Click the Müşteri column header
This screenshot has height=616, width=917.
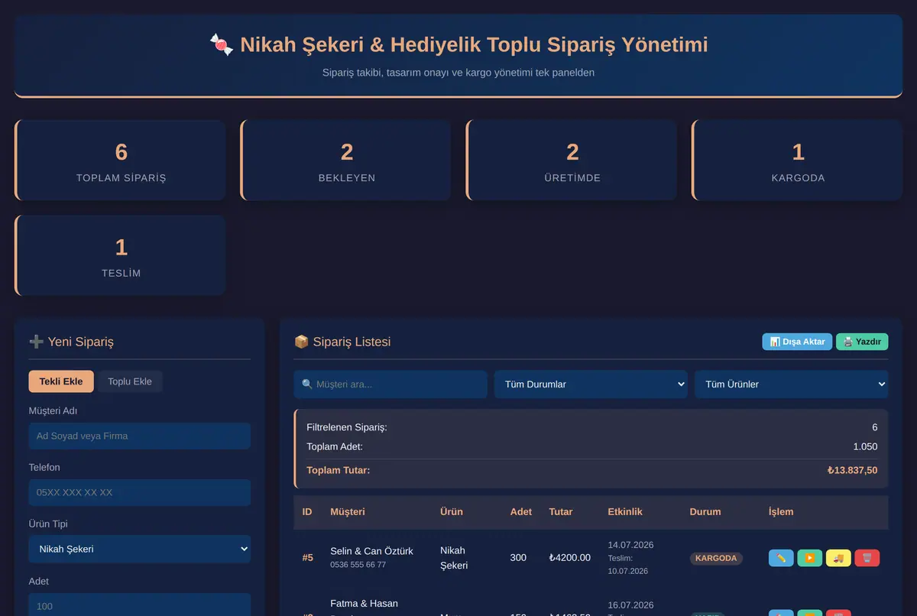point(348,512)
